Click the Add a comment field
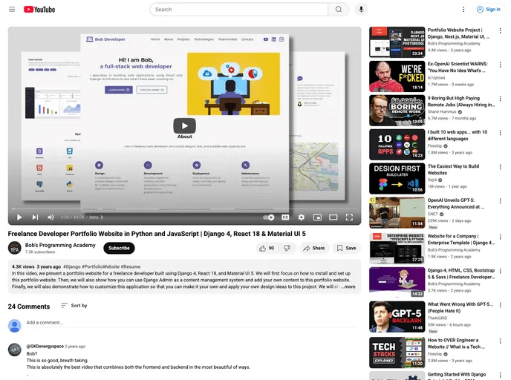 [192, 323]
